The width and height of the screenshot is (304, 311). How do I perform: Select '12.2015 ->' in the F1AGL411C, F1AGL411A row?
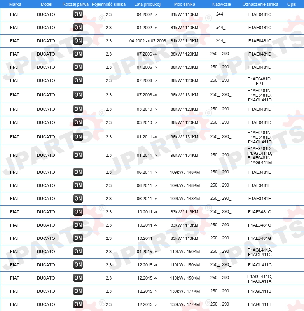[147, 278]
